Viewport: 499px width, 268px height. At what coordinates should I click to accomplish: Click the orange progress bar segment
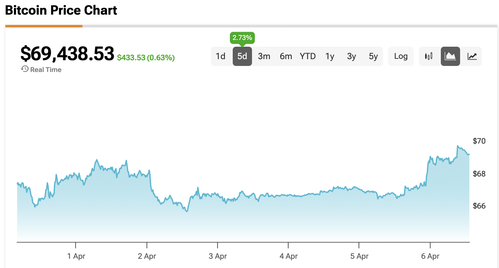(43, 26)
